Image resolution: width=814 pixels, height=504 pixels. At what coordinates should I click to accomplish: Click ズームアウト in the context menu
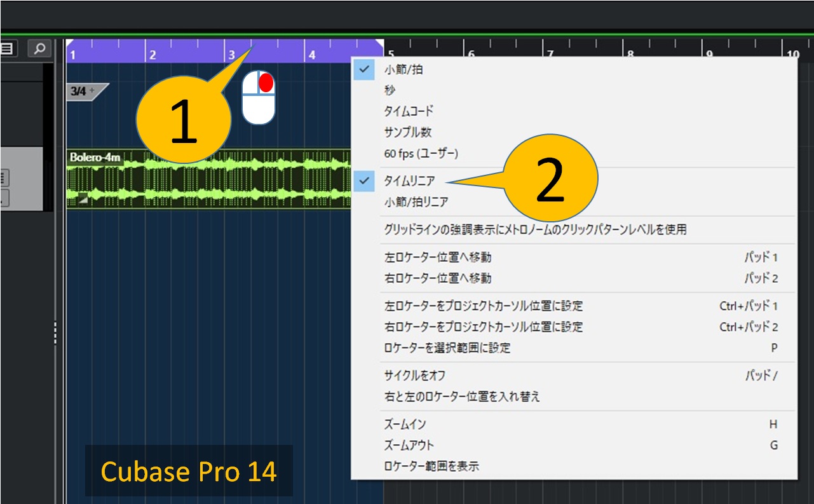point(409,445)
